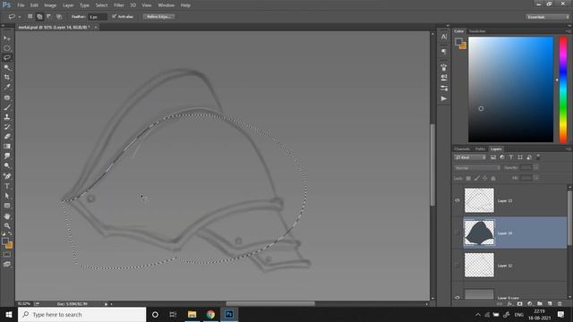Viewport: 573px width, 322px height.
Task: Open Character panel icon in dock
Action: pos(444,37)
